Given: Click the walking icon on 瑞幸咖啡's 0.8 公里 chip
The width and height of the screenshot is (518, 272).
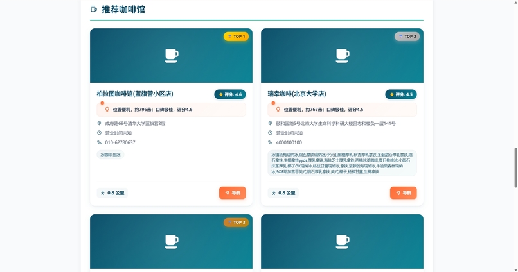Looking at the screenshot, I should 274,193.
